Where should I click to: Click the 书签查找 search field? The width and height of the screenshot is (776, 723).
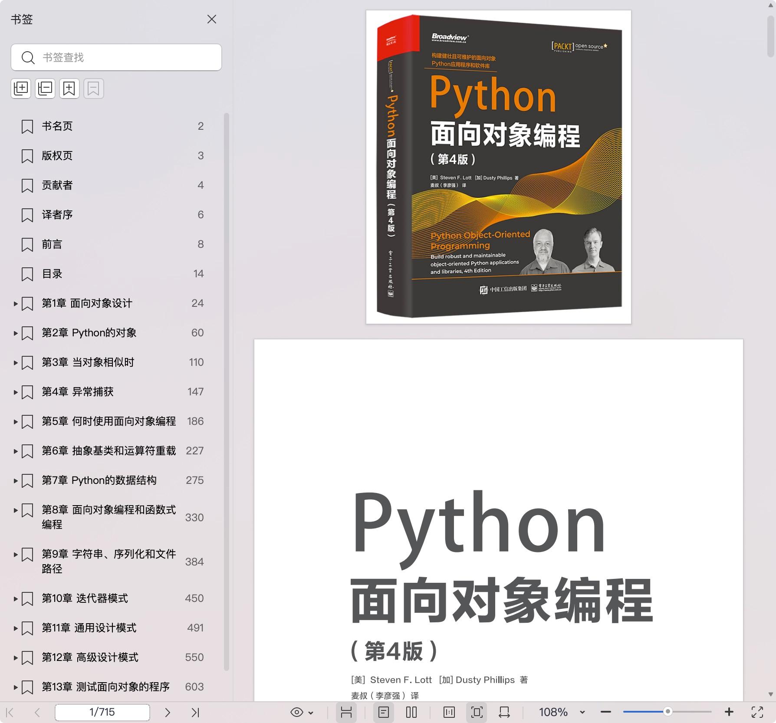coord(116,57)
